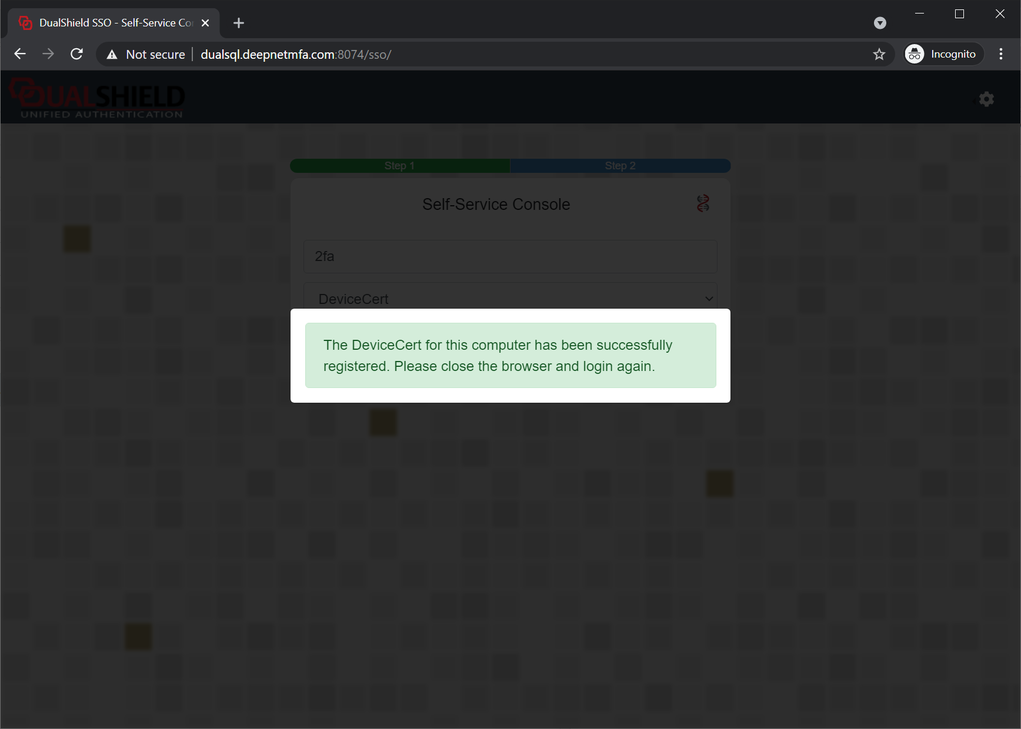The width and height of the screenshot is (1021, 729).
Task: Click the browser forward arrow
Action: coord(48,55)
